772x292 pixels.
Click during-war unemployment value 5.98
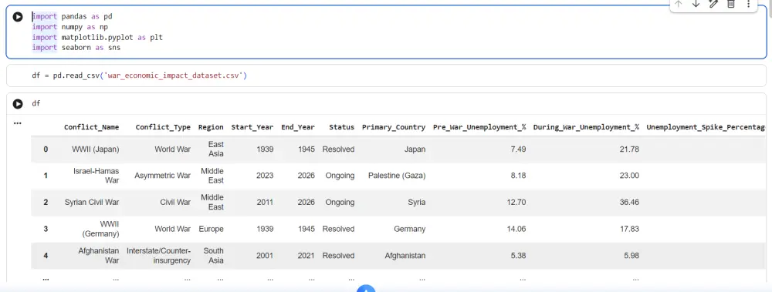tap(631, 256)
